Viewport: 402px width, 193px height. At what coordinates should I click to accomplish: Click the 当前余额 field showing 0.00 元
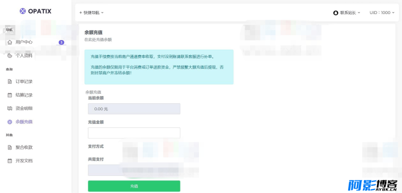click(134, 109)
